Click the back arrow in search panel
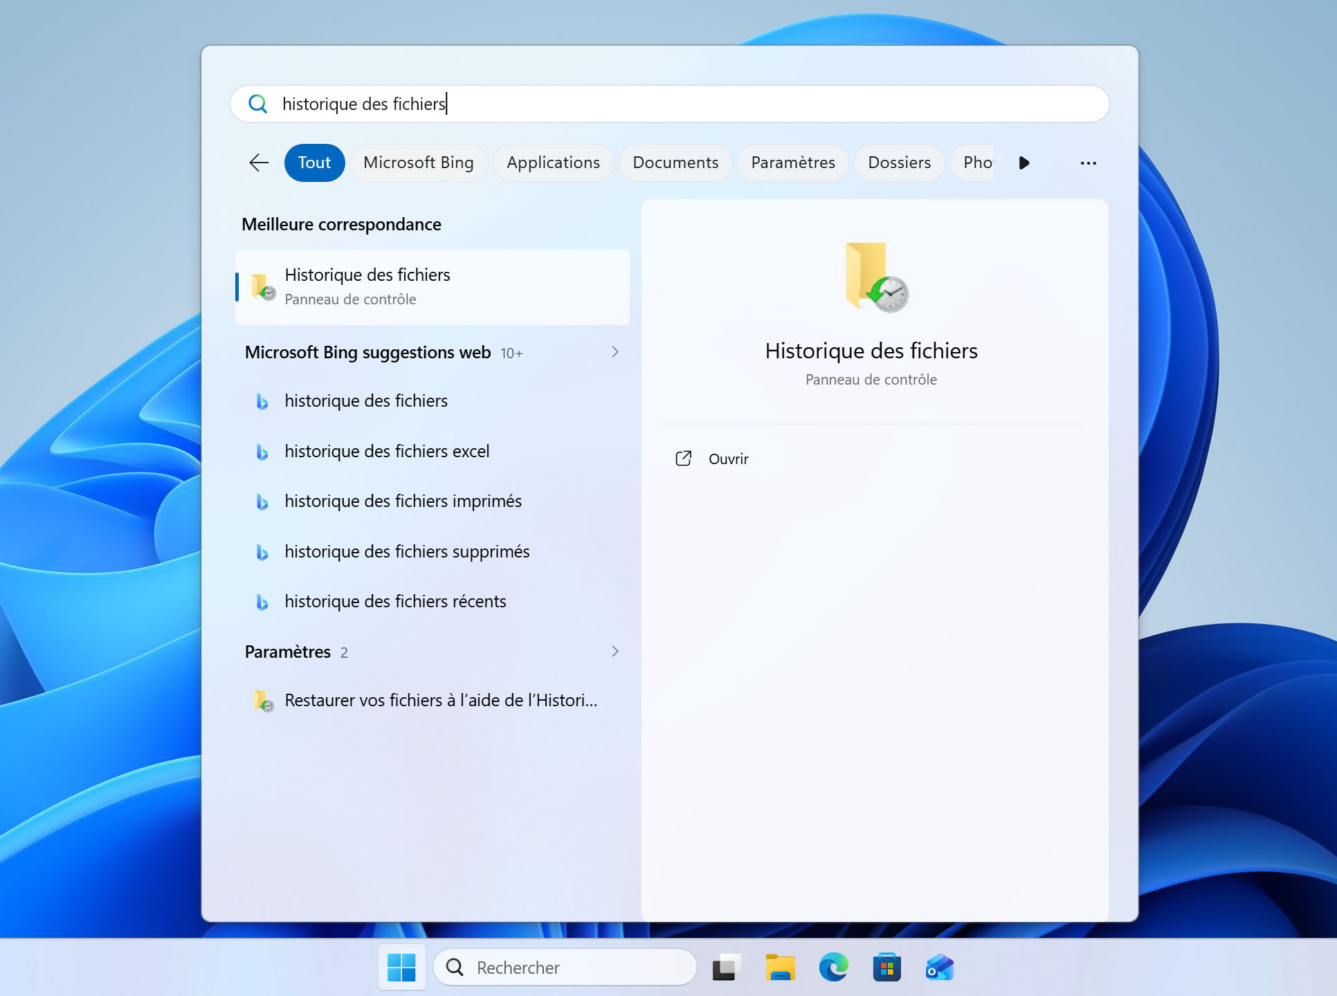Screen dimensions: 1337x996 [259, 163]
